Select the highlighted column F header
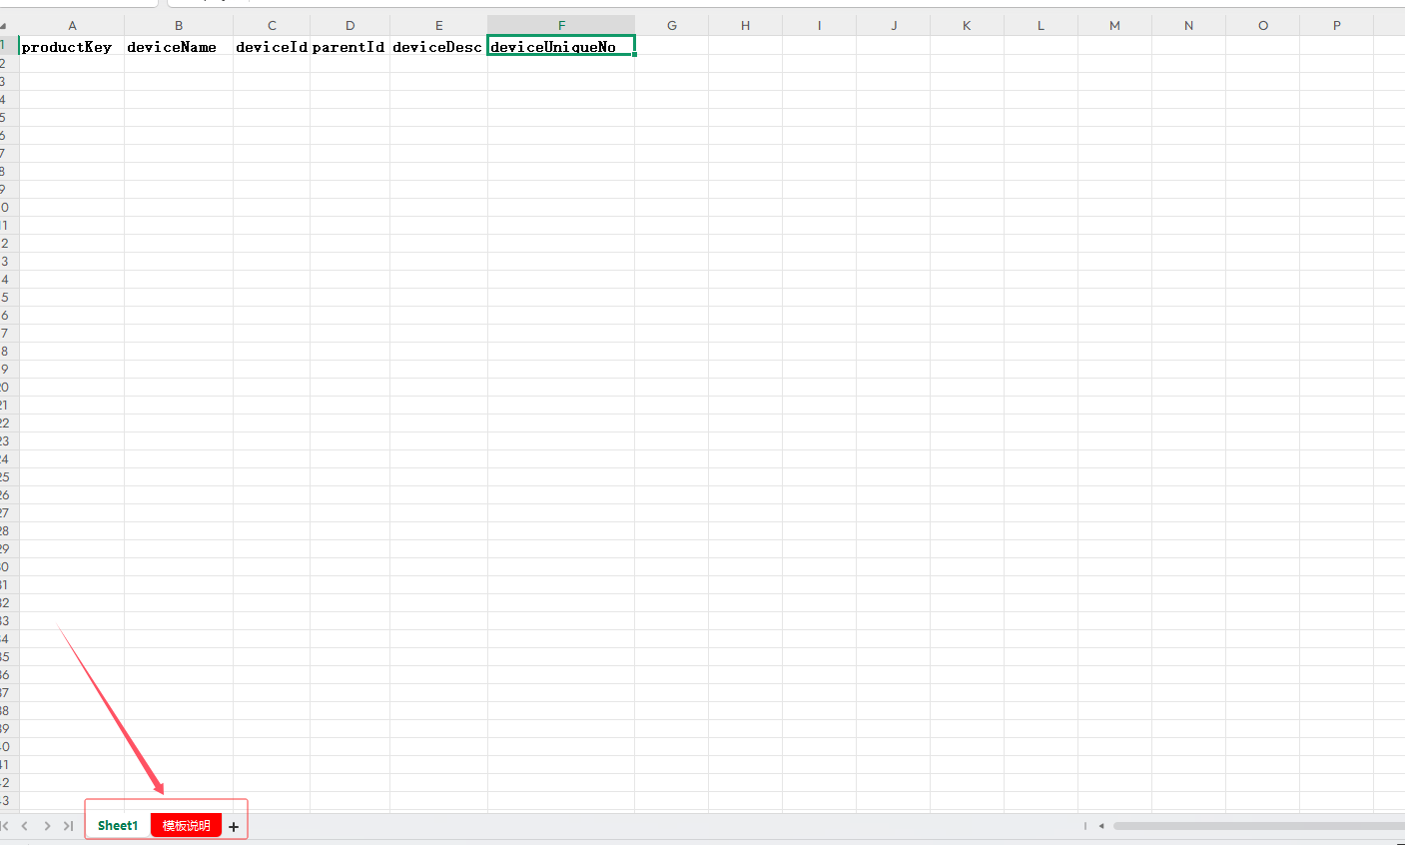1405x845 pixels. [561, 25]
